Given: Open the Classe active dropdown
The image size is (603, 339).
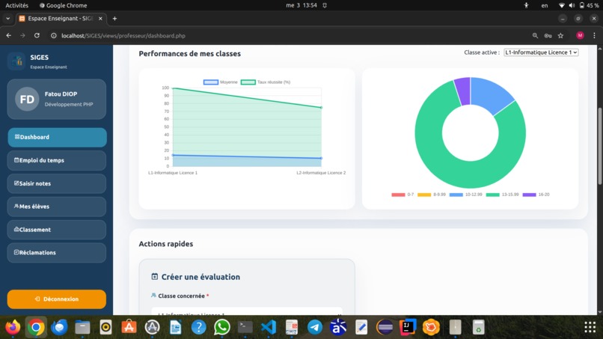Looking at the screenshot, I should [x=541, y=52].
